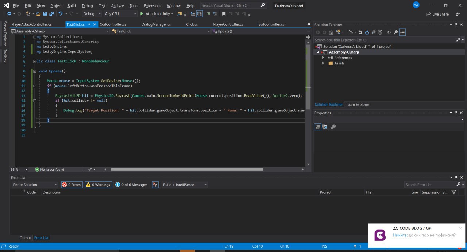Switch to the DialogManager.cs tab
Image resolution: width=467 pixels, height=252 pixels.
tap(156, 24)
